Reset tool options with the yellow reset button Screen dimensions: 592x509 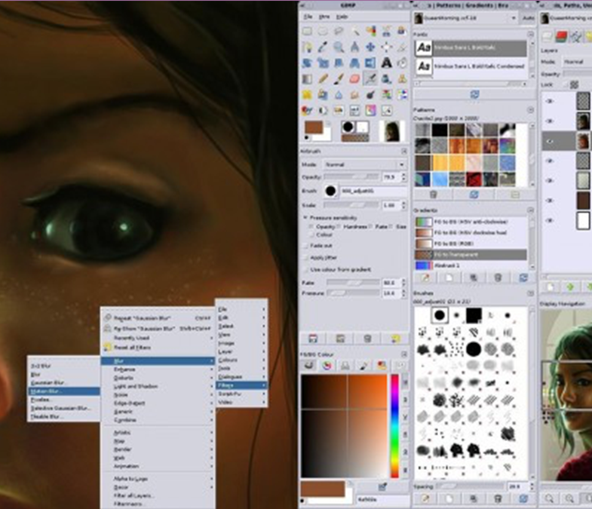click(395, 339)
